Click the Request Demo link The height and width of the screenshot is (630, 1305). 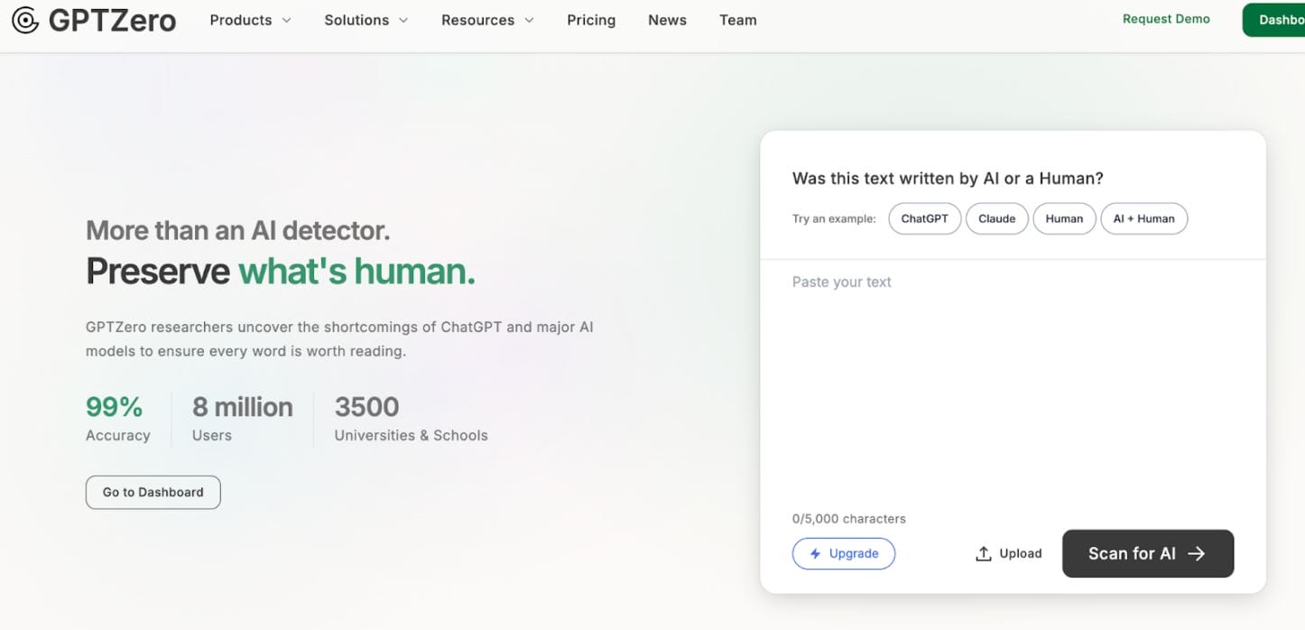point(1166,18)
